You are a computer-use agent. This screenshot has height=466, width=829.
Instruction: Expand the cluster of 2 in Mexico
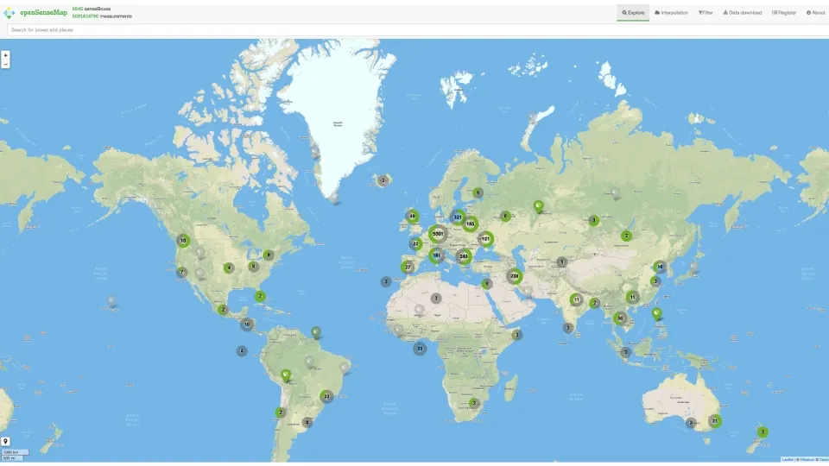pos(223,310)
